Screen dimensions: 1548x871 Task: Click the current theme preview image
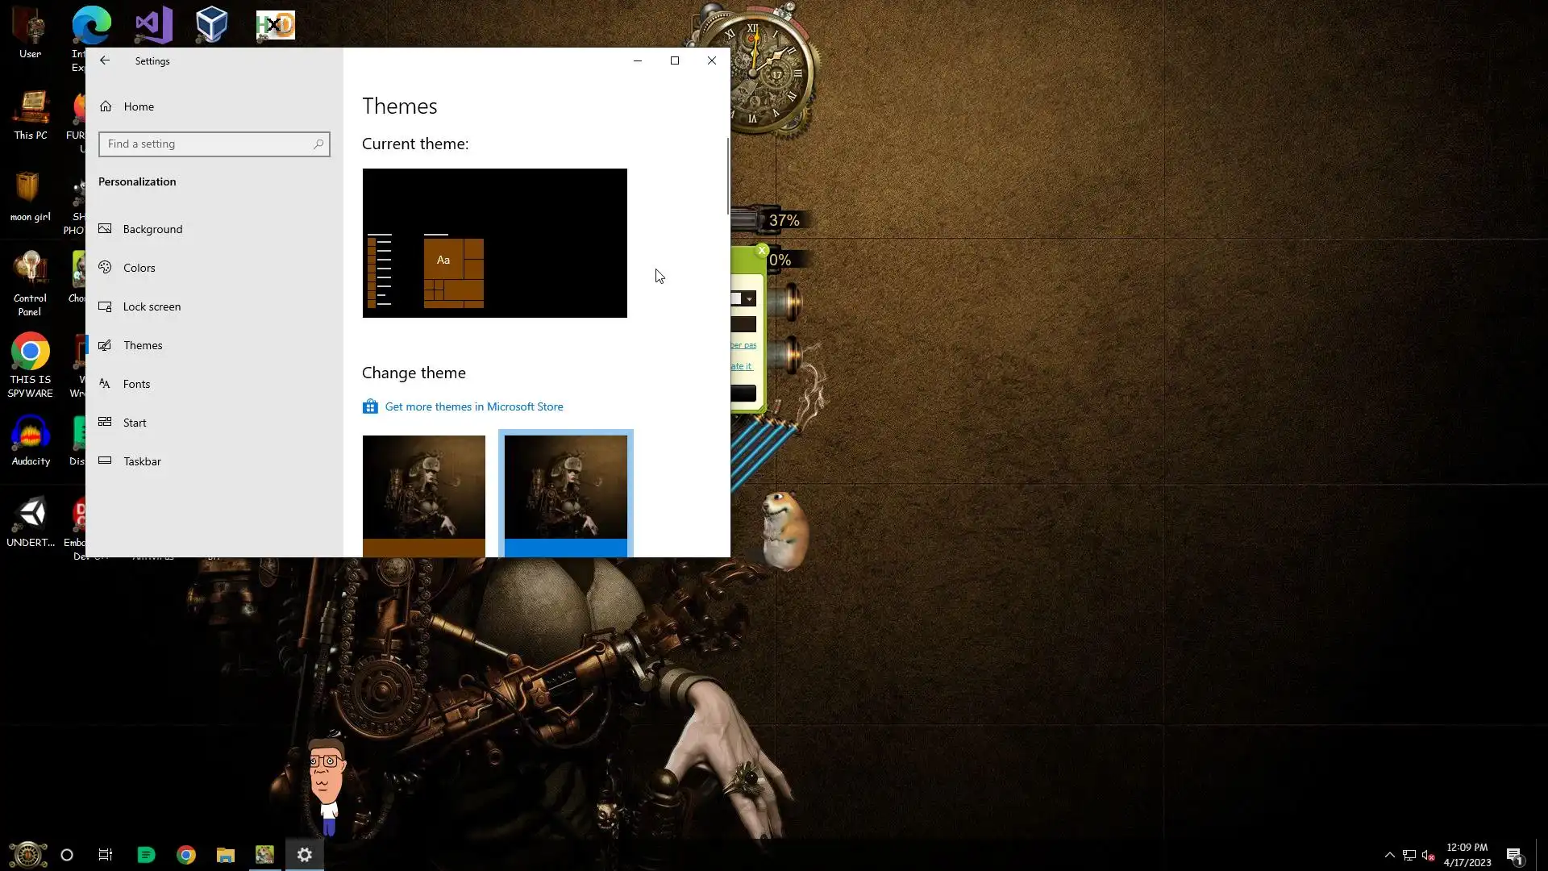click(x=494, y=243)
